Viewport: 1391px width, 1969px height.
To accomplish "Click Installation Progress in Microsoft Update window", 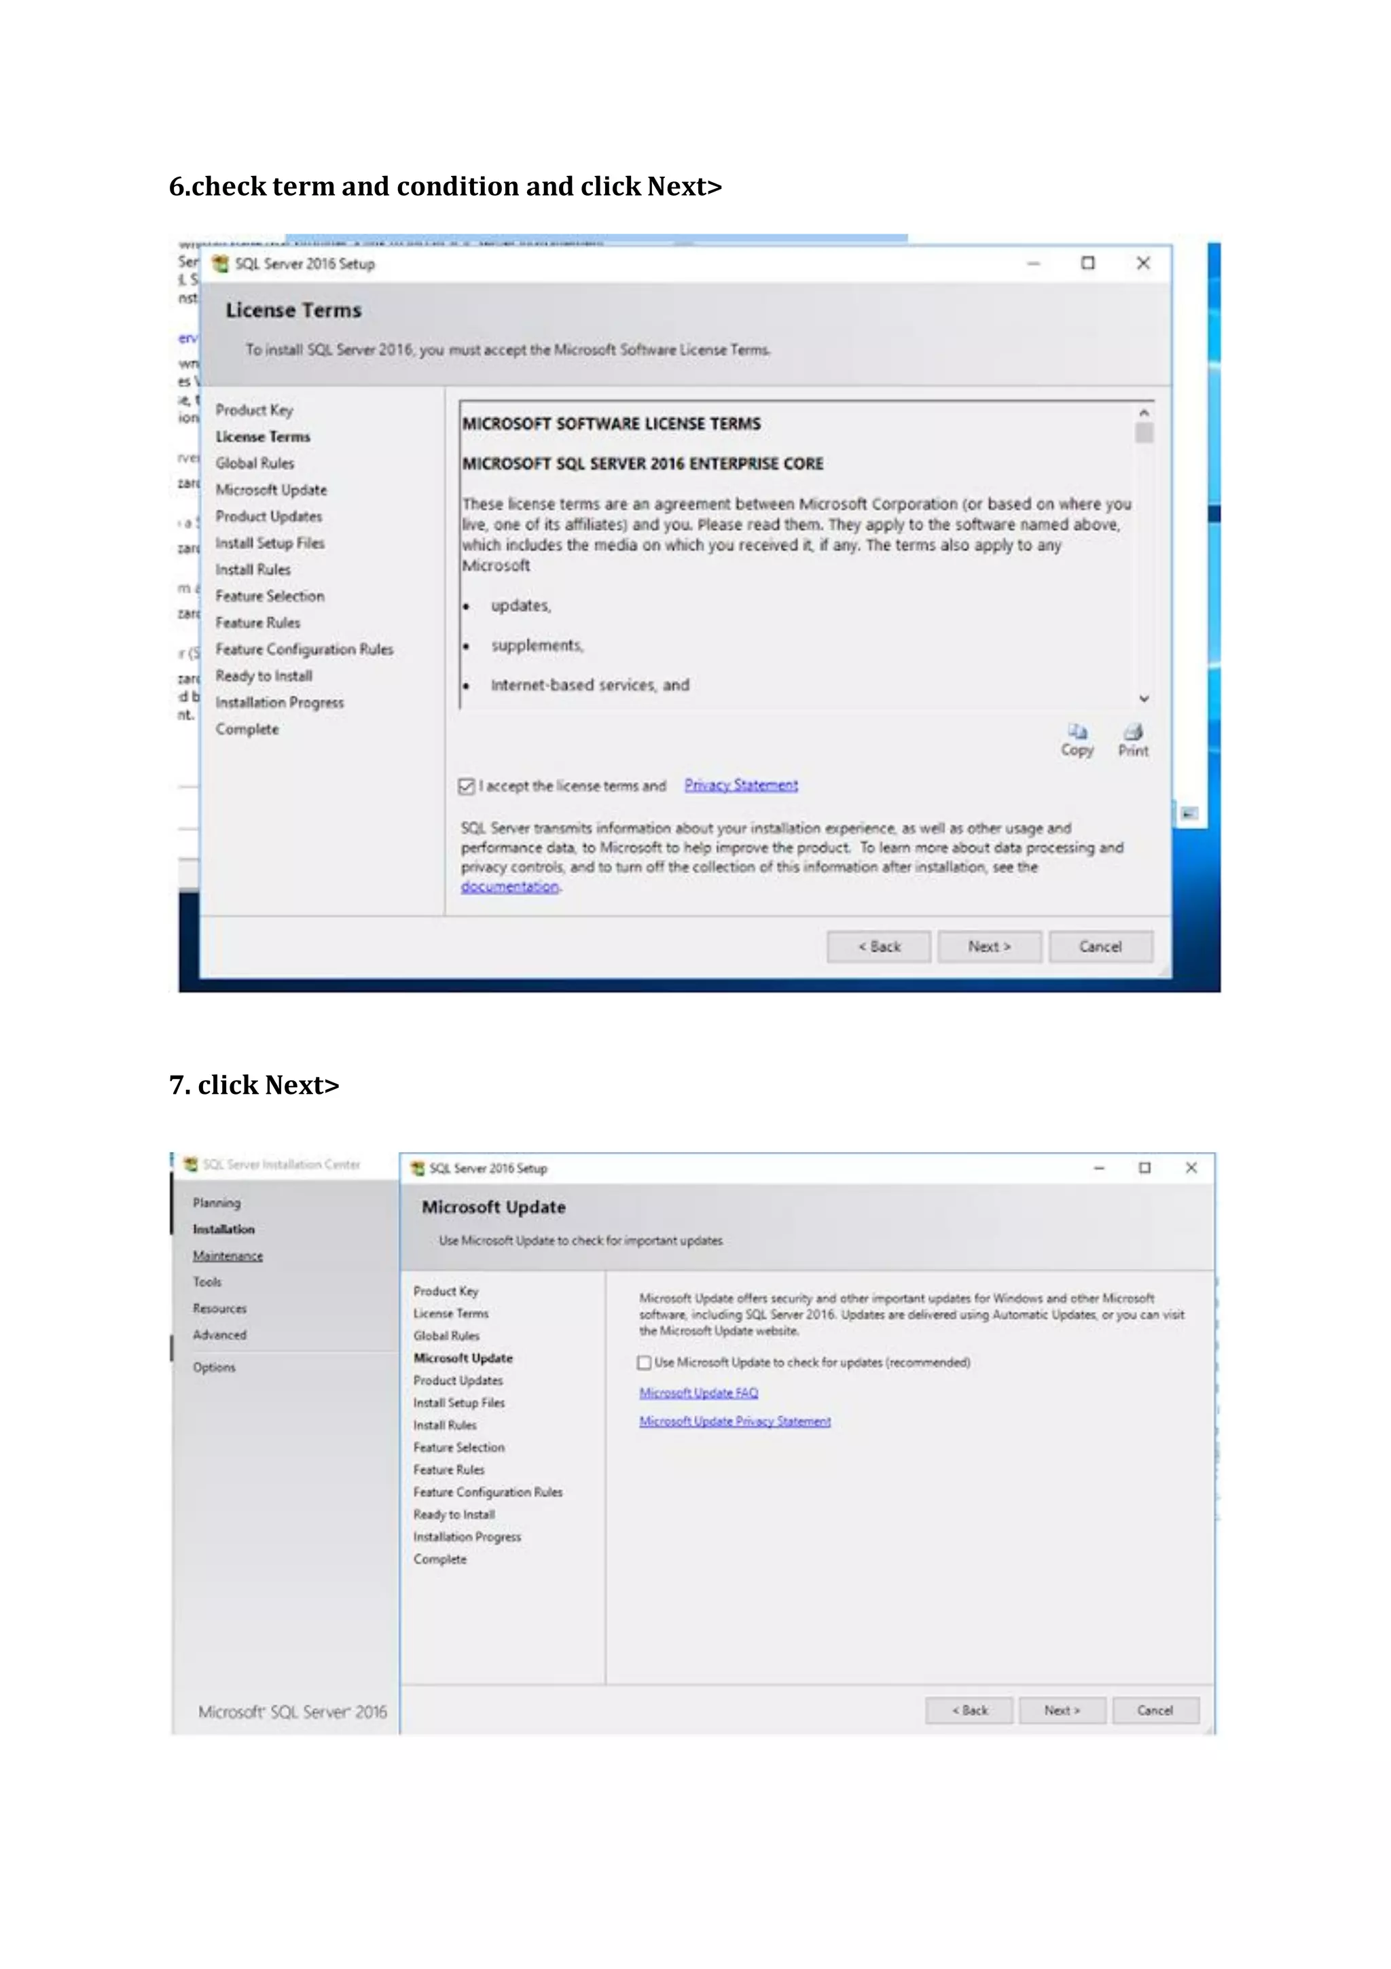I will [x=467, y=1537].
